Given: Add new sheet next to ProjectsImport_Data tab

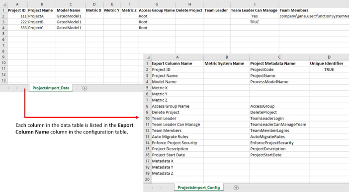Looking at the screenshot, I should [x=85, y=88].
